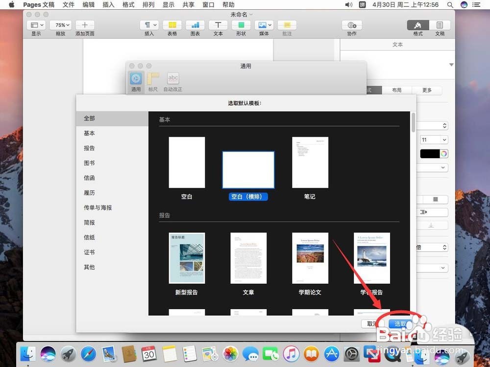Open Photos from the Dock
The width and height of the screenshot is (490, 367).
point(231,354)
